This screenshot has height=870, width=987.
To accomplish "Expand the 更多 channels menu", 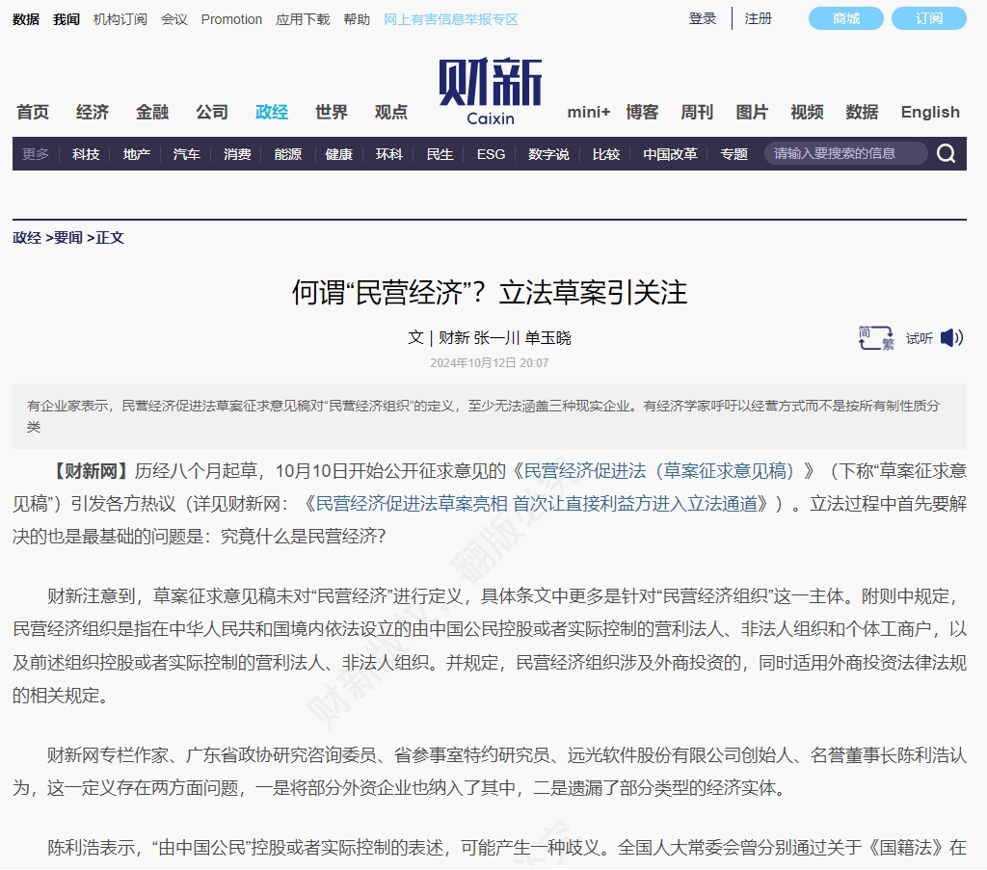I will (35, 153).
